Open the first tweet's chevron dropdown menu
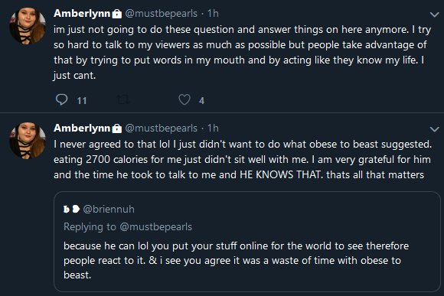The width and height of the screenshot is (444, 296). pos(434,15)
